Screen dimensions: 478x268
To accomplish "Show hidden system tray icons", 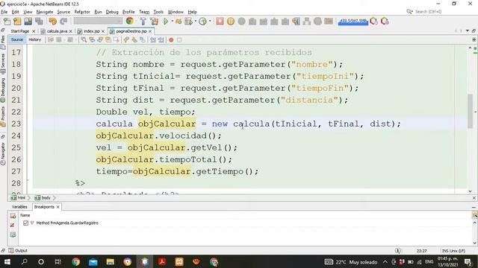I will [385, 261].
